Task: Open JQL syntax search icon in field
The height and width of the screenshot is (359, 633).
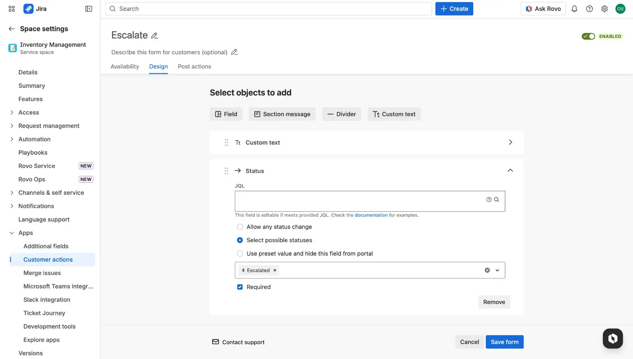Action: tap(497, 200)
